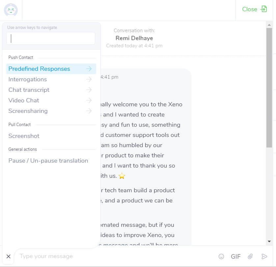Image resolution: width=276 pixels, height=267 pixels.
Task: Click the paperclip attachment icon
Action: [250, 256]
